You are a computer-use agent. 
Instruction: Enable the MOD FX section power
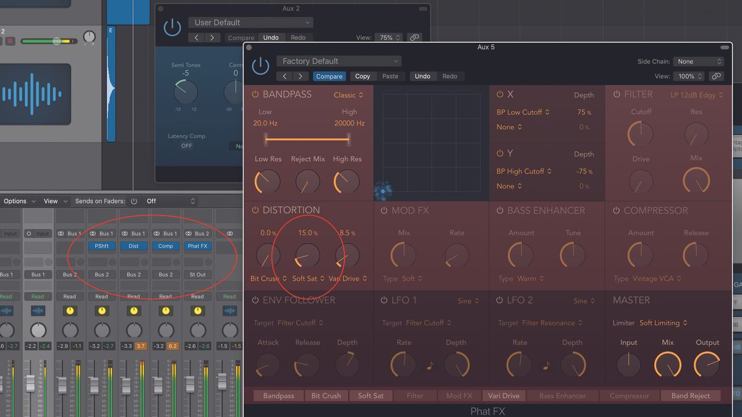(383, 211)
